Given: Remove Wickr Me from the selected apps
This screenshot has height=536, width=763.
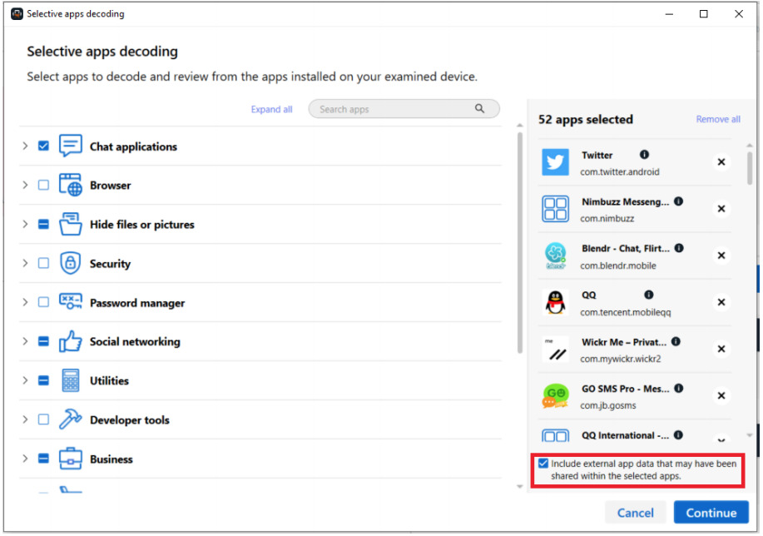Looking at the screenshot, I should [722, 349].
